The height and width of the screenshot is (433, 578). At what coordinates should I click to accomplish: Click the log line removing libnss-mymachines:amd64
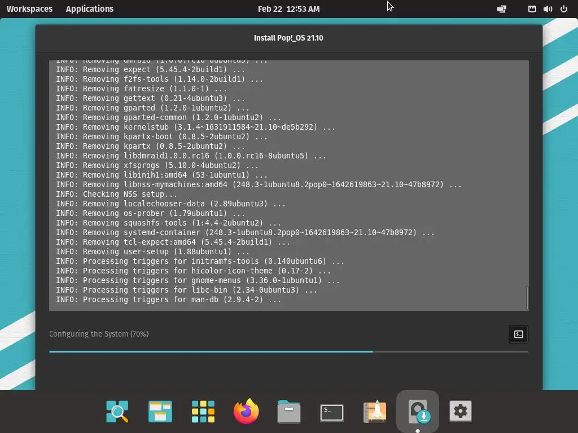pyautogui.click(x=259, y=184)
